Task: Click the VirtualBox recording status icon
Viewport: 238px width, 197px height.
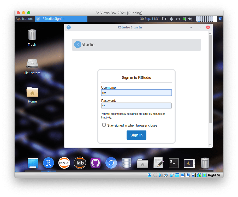Action: click(188, 175)
